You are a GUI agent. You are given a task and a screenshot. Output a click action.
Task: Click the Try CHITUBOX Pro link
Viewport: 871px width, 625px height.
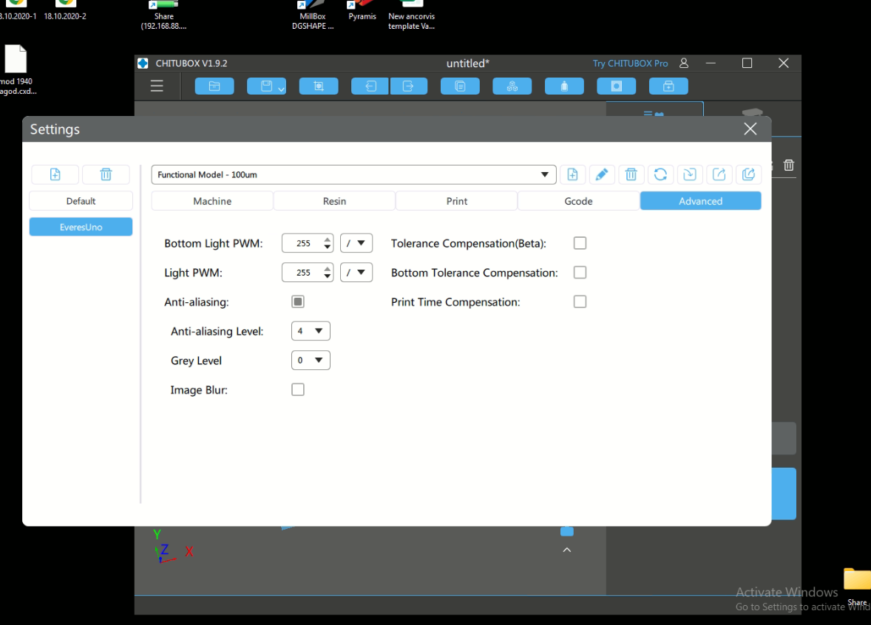(630, 64)
